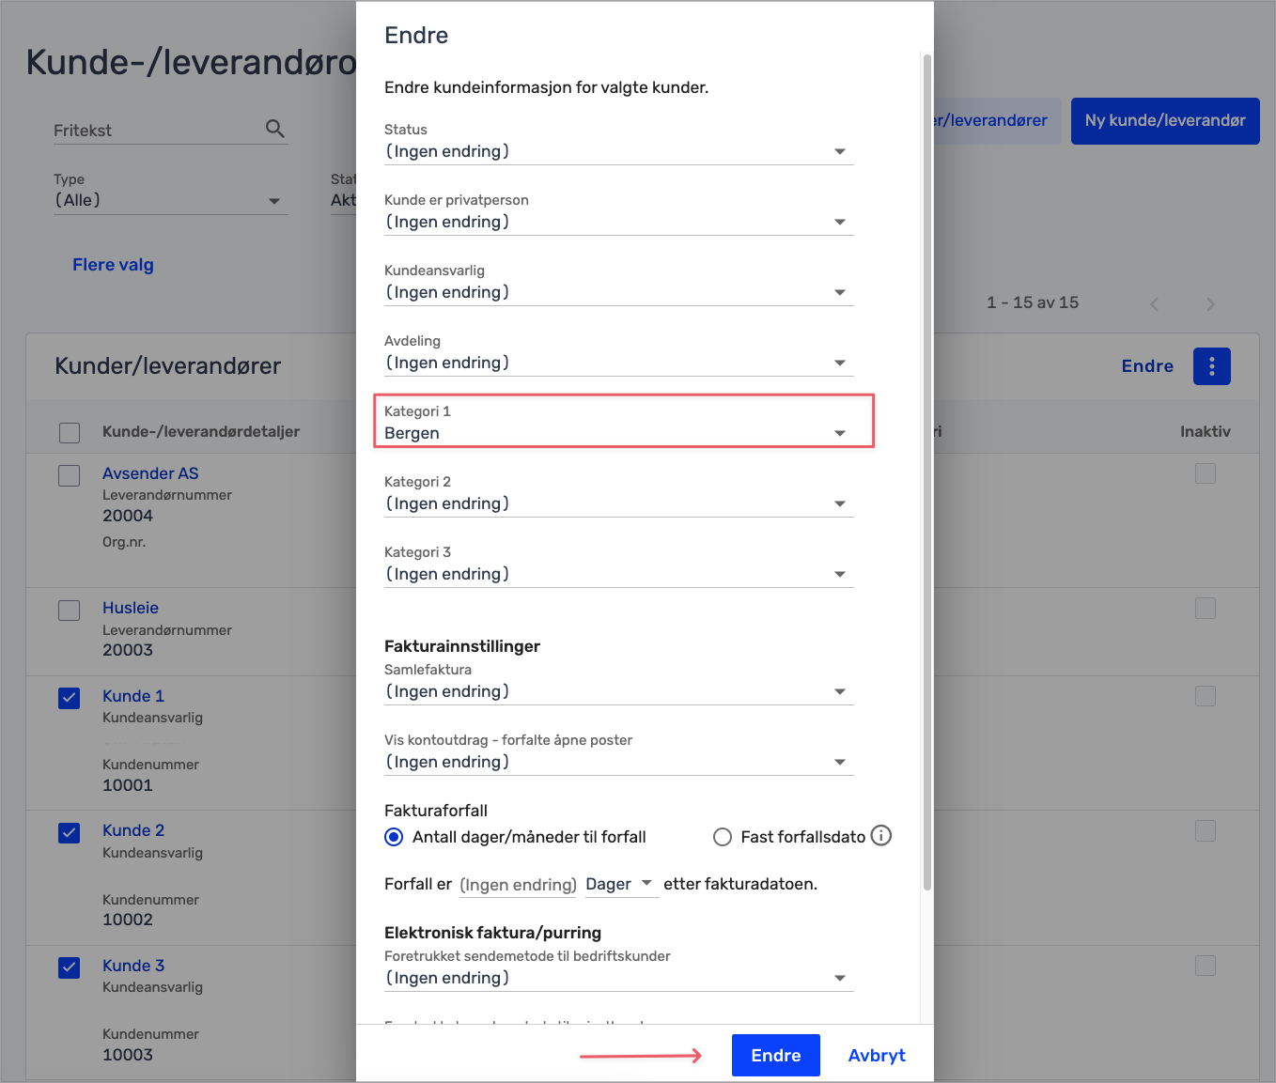Go to next page arrow
The height and width of the screenshot is (1083, 1276).
tap(1210, 303)
